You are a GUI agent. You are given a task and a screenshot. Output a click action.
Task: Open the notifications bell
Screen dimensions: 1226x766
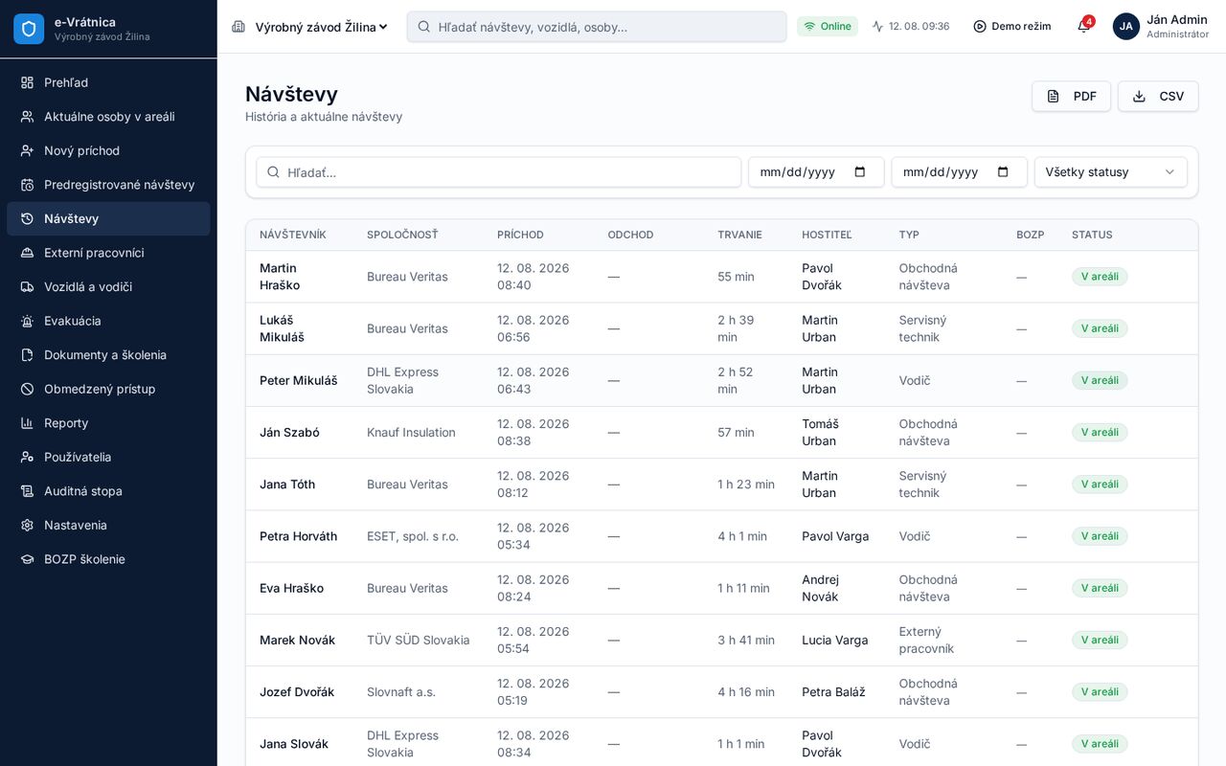point(1084,26)
